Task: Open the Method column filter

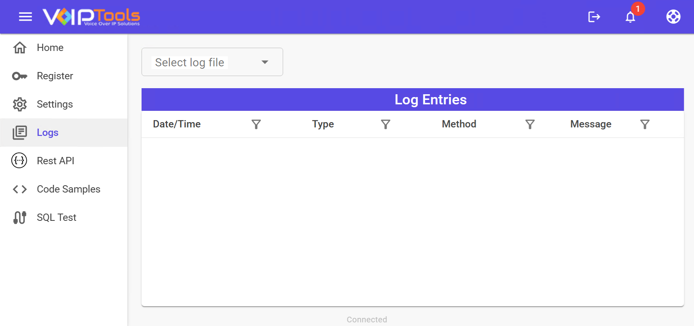Action: point(530,124)
